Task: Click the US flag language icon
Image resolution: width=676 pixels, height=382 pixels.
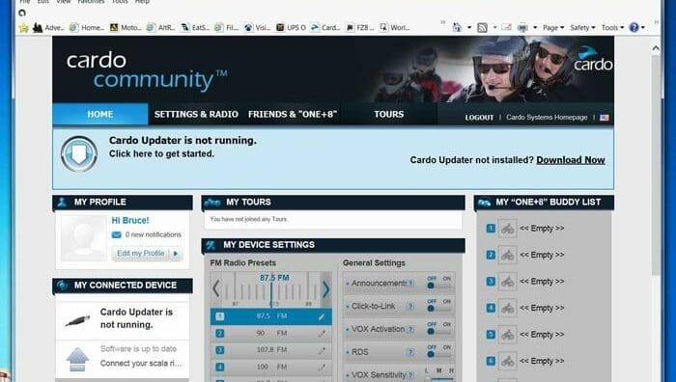Action: [x=605, y=118]
